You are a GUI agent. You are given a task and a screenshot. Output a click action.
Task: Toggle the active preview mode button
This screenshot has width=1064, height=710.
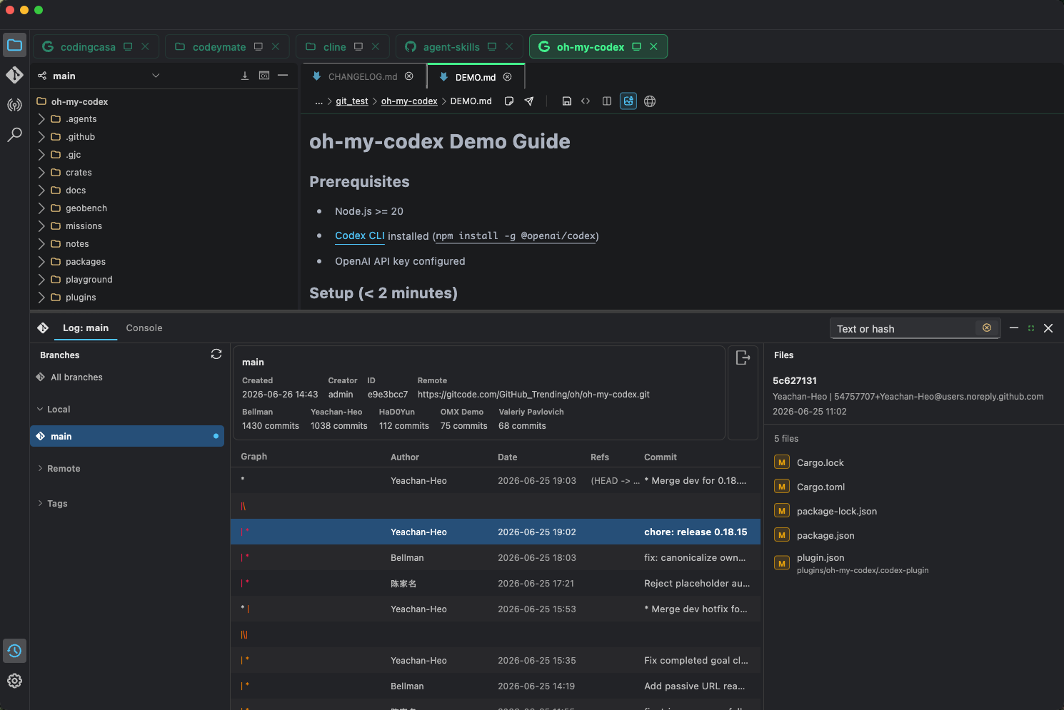point(628,101)
